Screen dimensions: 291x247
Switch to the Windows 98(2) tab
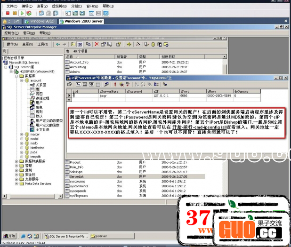[x=42, y=21]
